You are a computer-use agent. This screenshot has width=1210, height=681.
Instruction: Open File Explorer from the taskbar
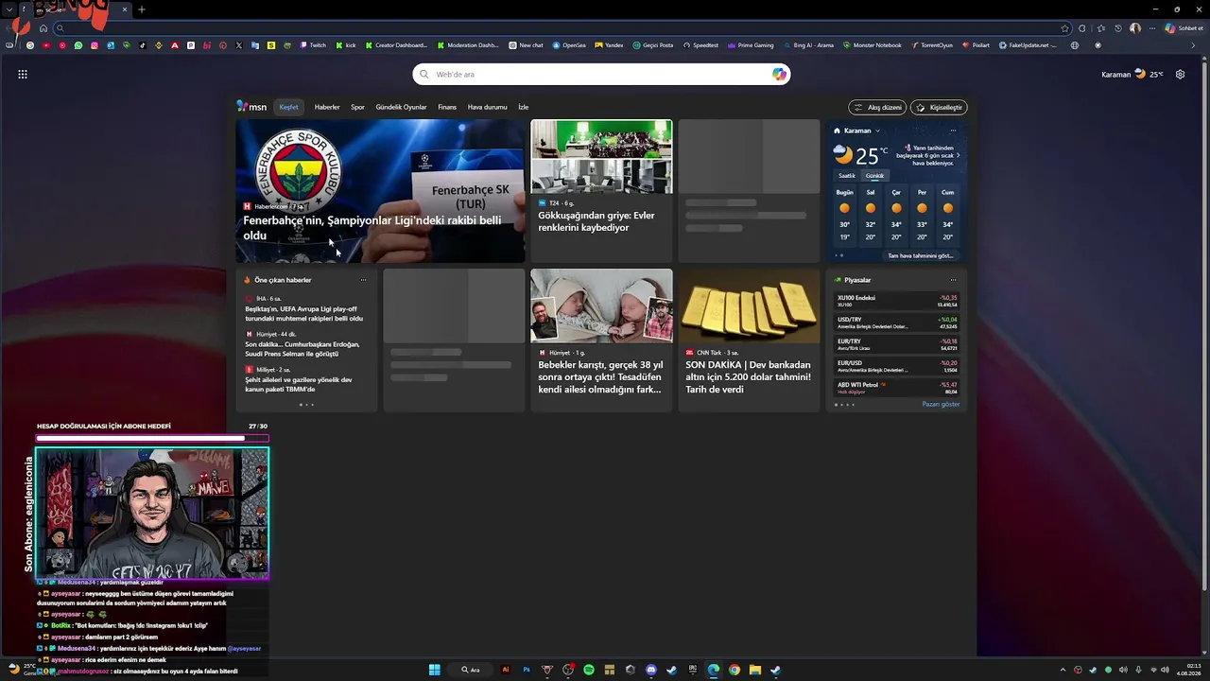(755, 670)
